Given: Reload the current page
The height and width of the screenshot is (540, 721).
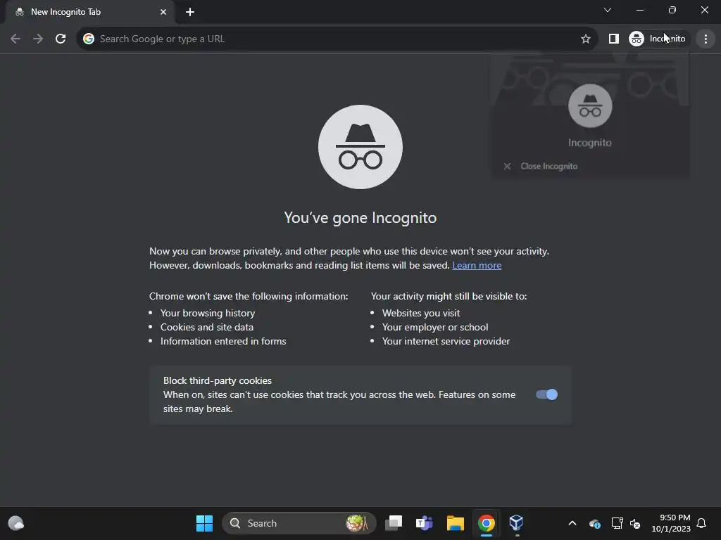Looking at the screenshot, I should click(x=61, y=39).
